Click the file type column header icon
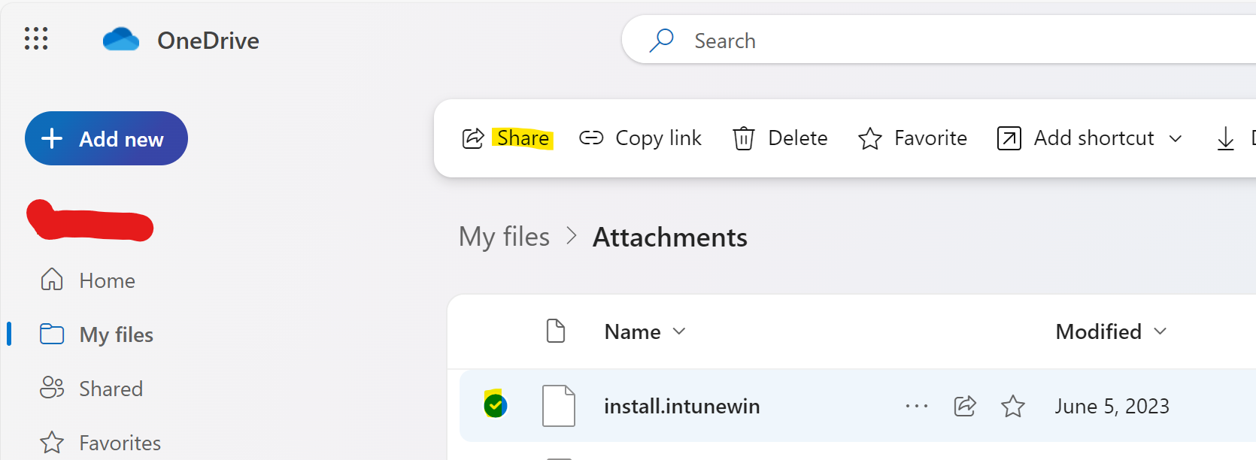1256x460 pixels. [x=556, y=331]
